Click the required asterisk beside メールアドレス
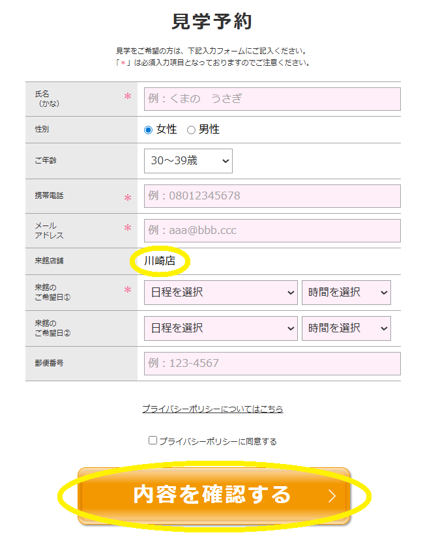Screen dimensions: 423x537 pos(128,228)
